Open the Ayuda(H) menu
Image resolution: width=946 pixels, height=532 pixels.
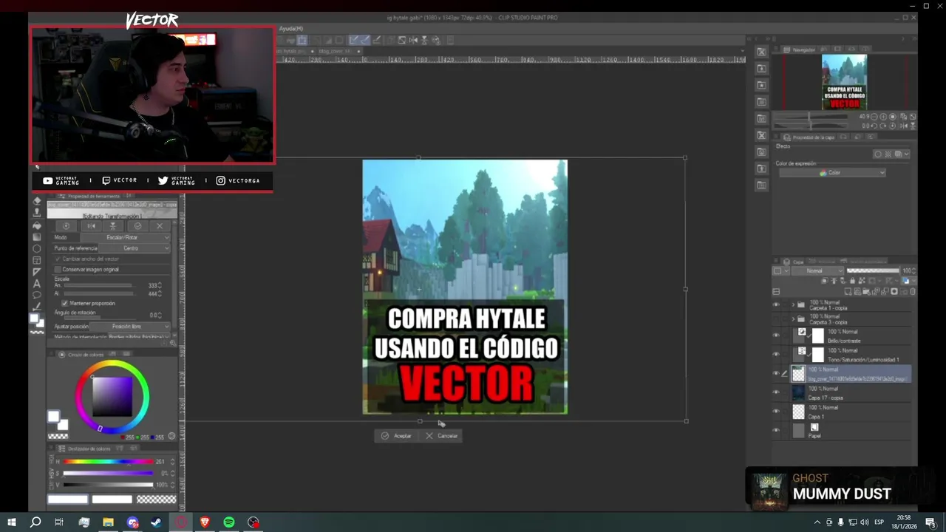[x=290, y=28]
